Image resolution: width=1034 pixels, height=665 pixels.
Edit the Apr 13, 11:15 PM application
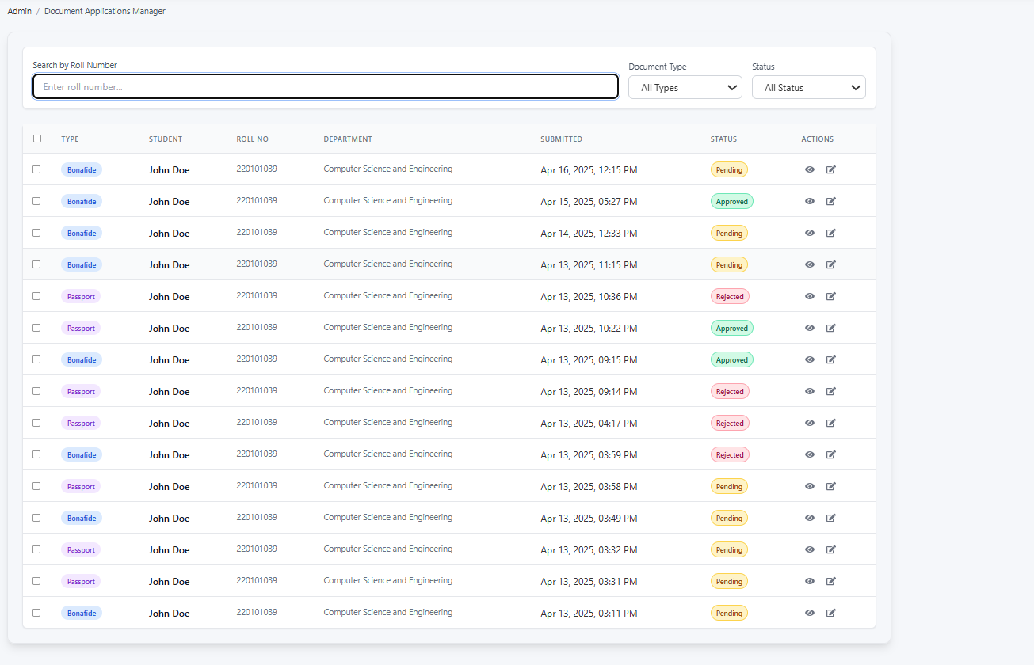click(x=831, y=264)
